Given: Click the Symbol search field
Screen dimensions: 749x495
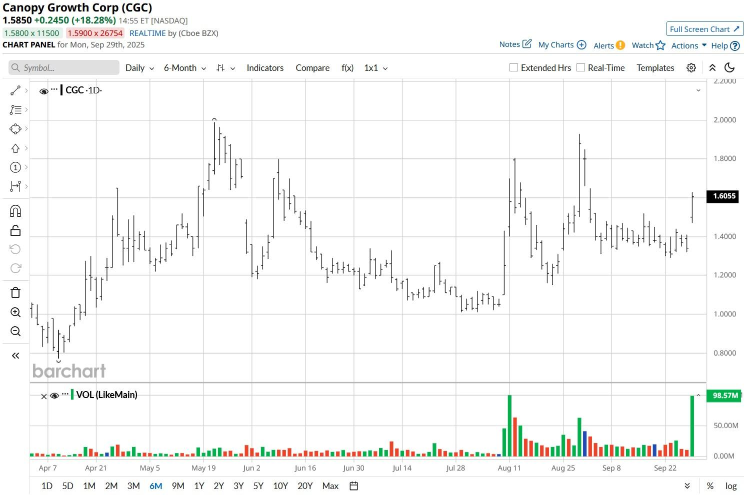Looking at the screenshot, I should 64,67.
